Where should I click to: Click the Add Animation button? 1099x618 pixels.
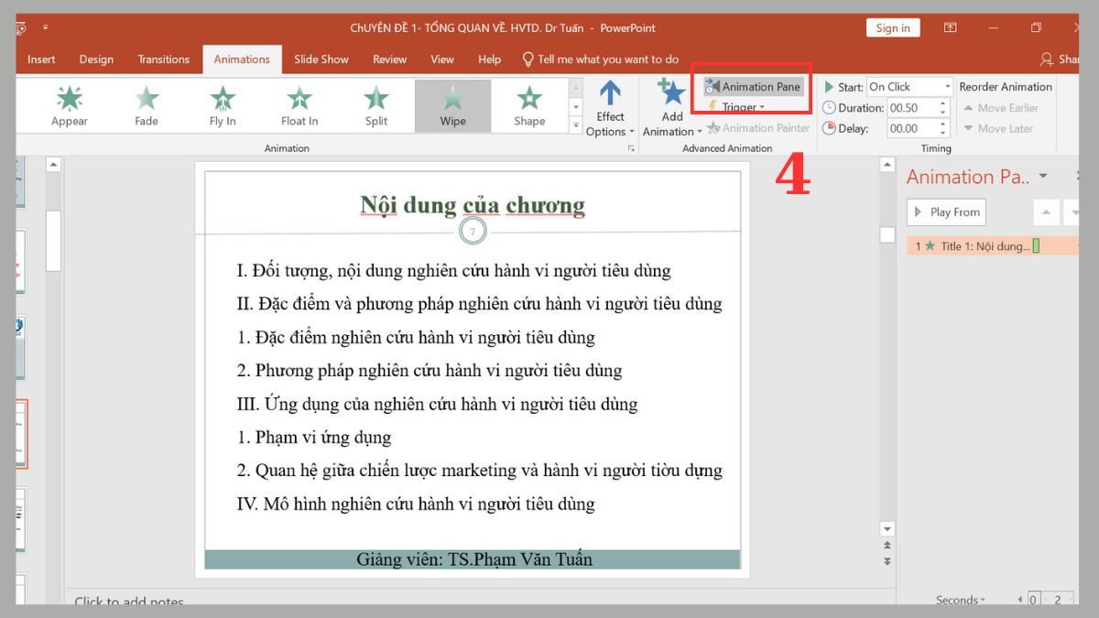[670, 103]
